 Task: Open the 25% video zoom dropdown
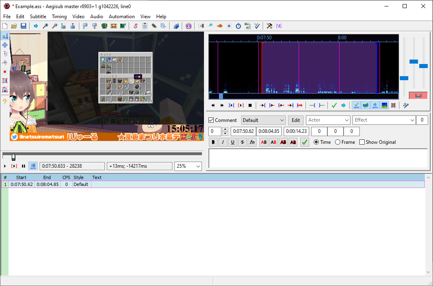click(x=188, y=166)
